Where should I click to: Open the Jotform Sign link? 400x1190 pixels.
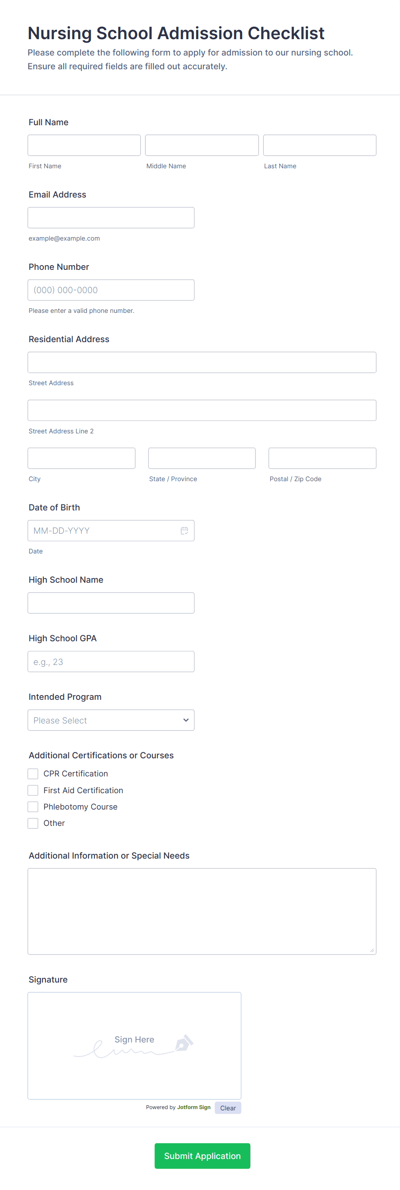coord(194,1107)
